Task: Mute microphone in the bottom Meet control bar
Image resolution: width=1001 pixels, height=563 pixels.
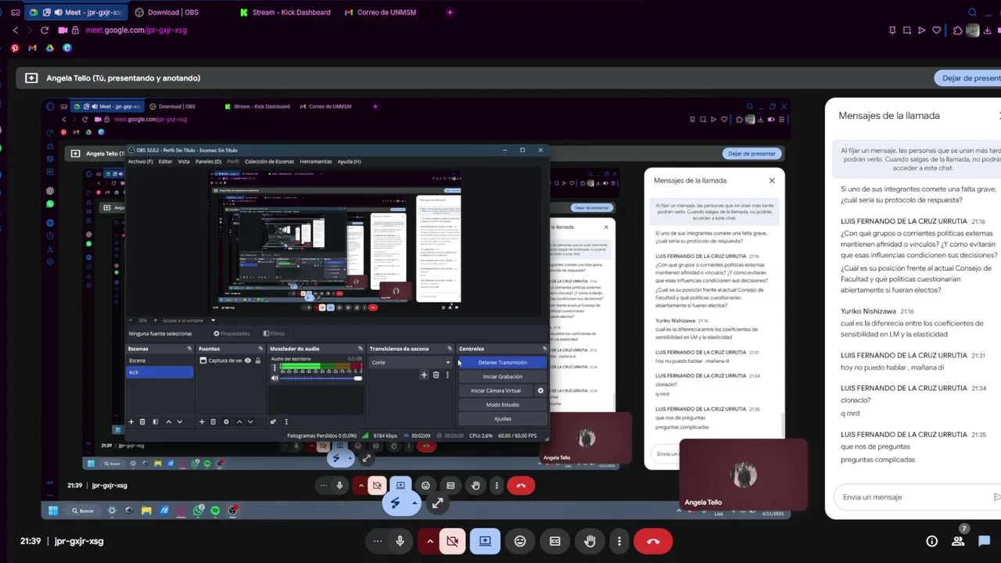Action: (x=400, y=541)
